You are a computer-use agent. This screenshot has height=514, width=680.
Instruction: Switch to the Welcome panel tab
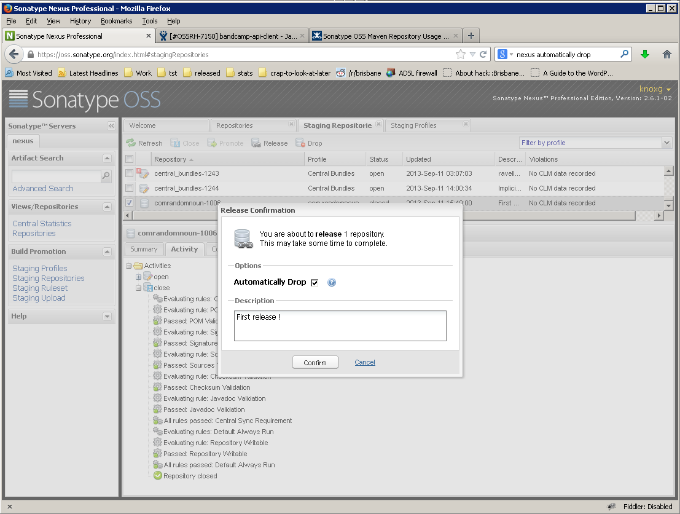166,125
